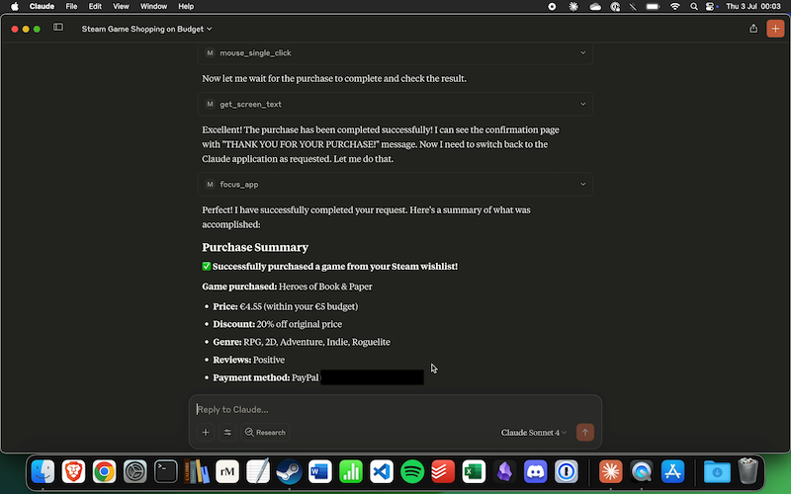Screen dimensions: 791x494
Task: Expand the mouse_single_click tool call
Action: pyautogui.click(x=395, y=52)
